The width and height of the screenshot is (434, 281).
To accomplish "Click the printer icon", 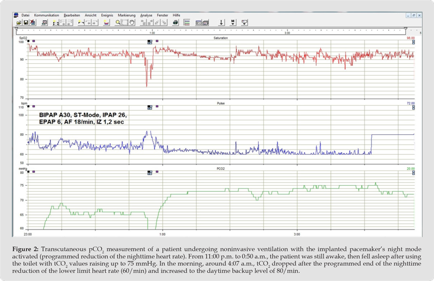I will (175, 23).
